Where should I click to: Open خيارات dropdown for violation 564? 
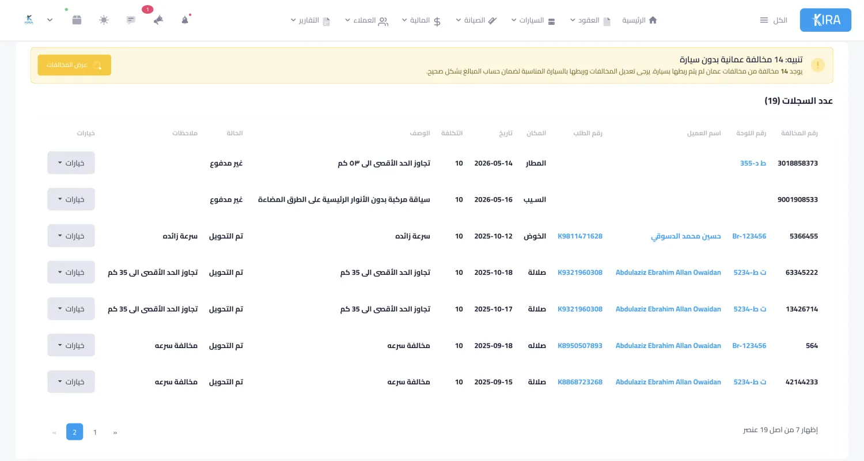pos(71,345)
